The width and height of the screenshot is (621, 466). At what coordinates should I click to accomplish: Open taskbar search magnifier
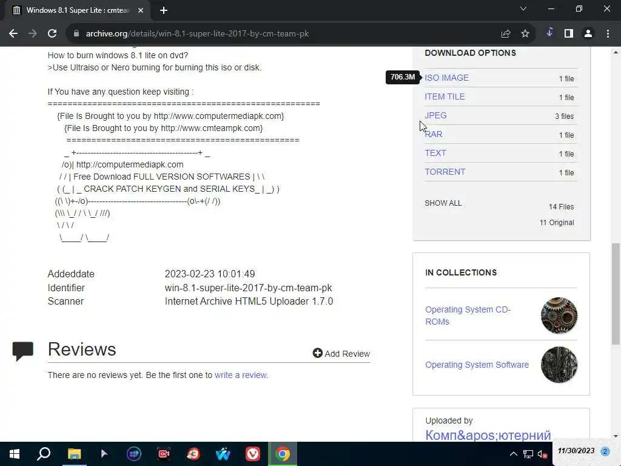44,454
